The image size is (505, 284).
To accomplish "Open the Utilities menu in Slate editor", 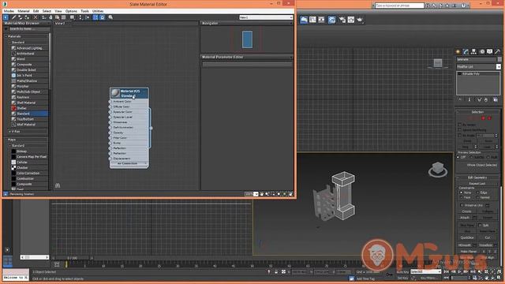I will coord(98,11).
